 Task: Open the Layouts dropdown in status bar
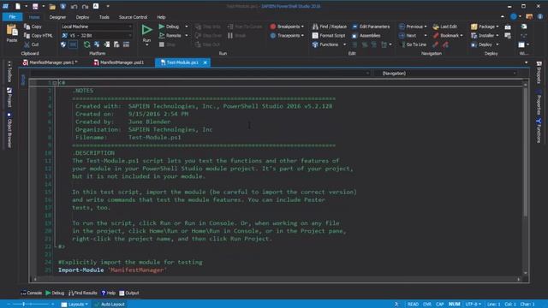point(74,305)
